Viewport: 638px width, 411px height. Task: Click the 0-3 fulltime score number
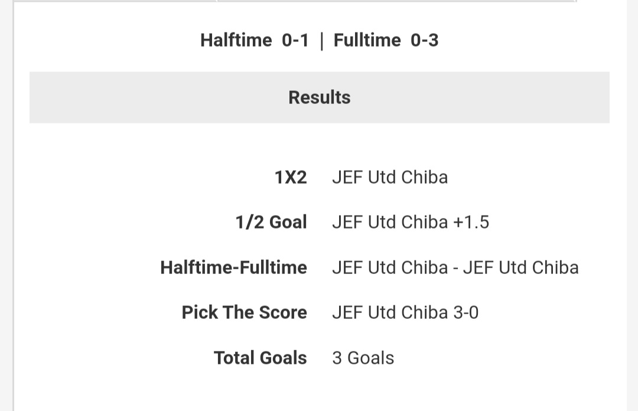(424, 40)
